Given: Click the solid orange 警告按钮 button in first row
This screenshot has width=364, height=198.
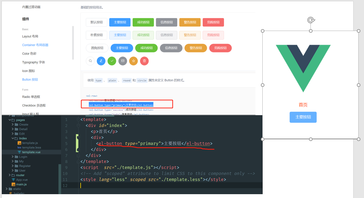Looking at the screenshot, I should pyautogui.click(x=190, y=22).
